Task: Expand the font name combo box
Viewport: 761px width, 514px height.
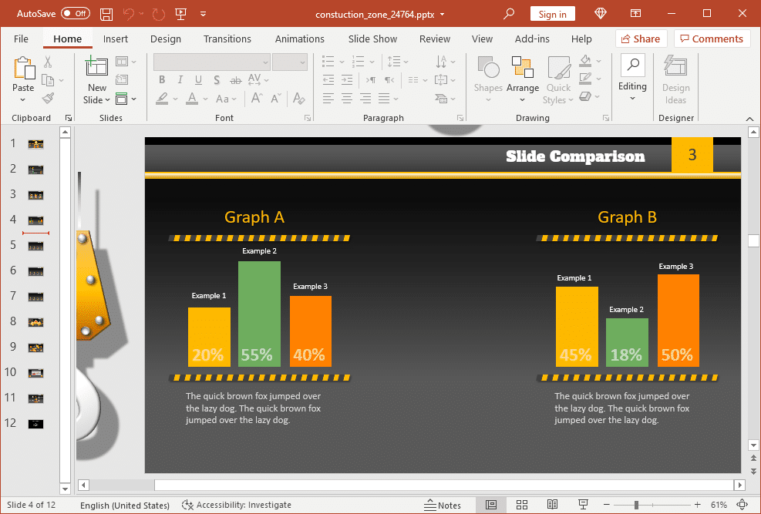Action: [x=265, y=62]
